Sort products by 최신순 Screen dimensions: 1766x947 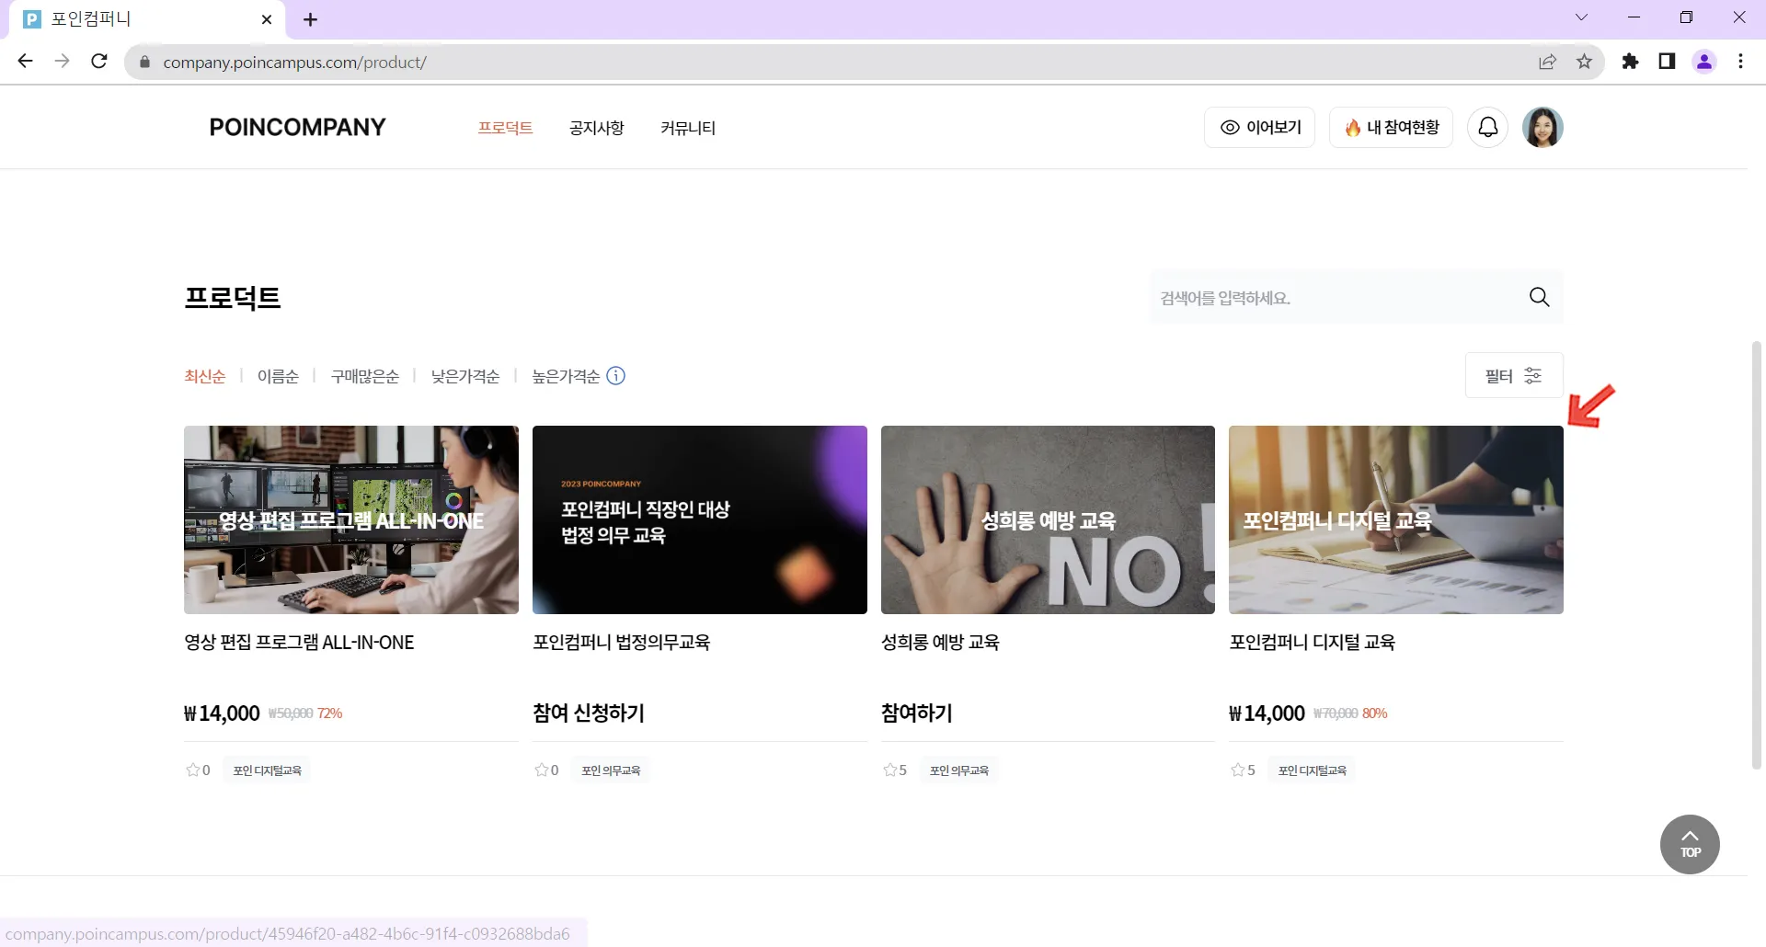(204, 376)
